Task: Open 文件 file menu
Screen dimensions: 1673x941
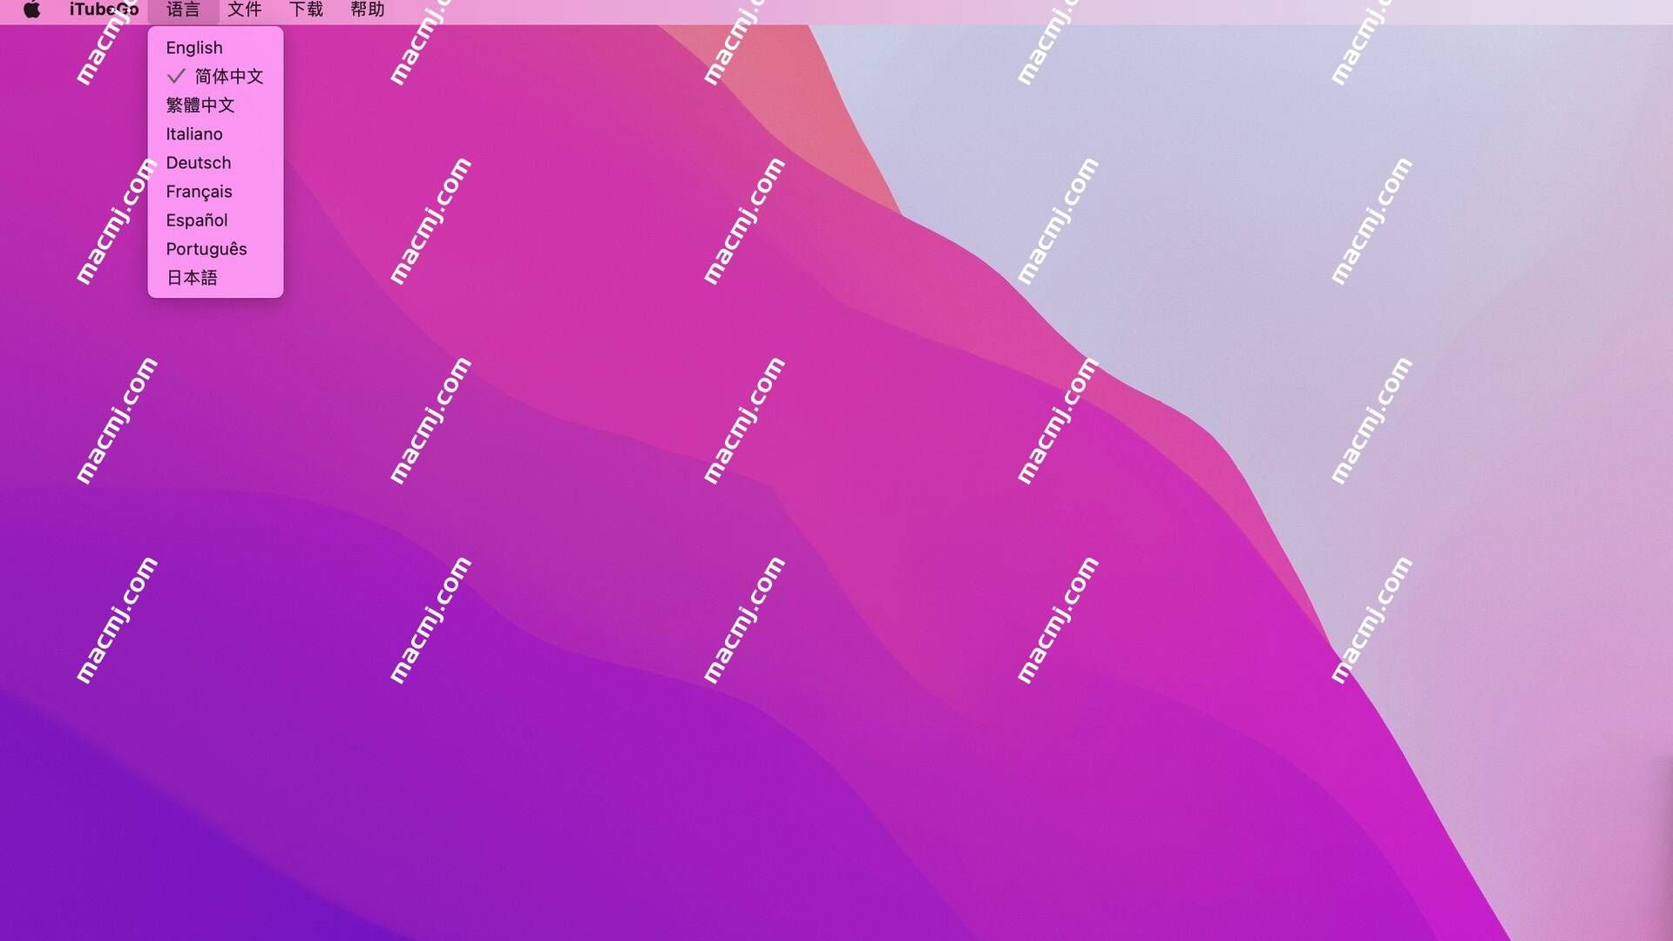Action: 245,10
